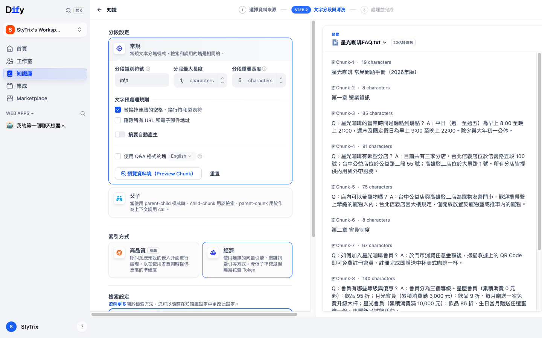Viewport: 542px width, 338px height.
Task: Select the 常規 general chunk mode card
Action: (x=200, y=50)
